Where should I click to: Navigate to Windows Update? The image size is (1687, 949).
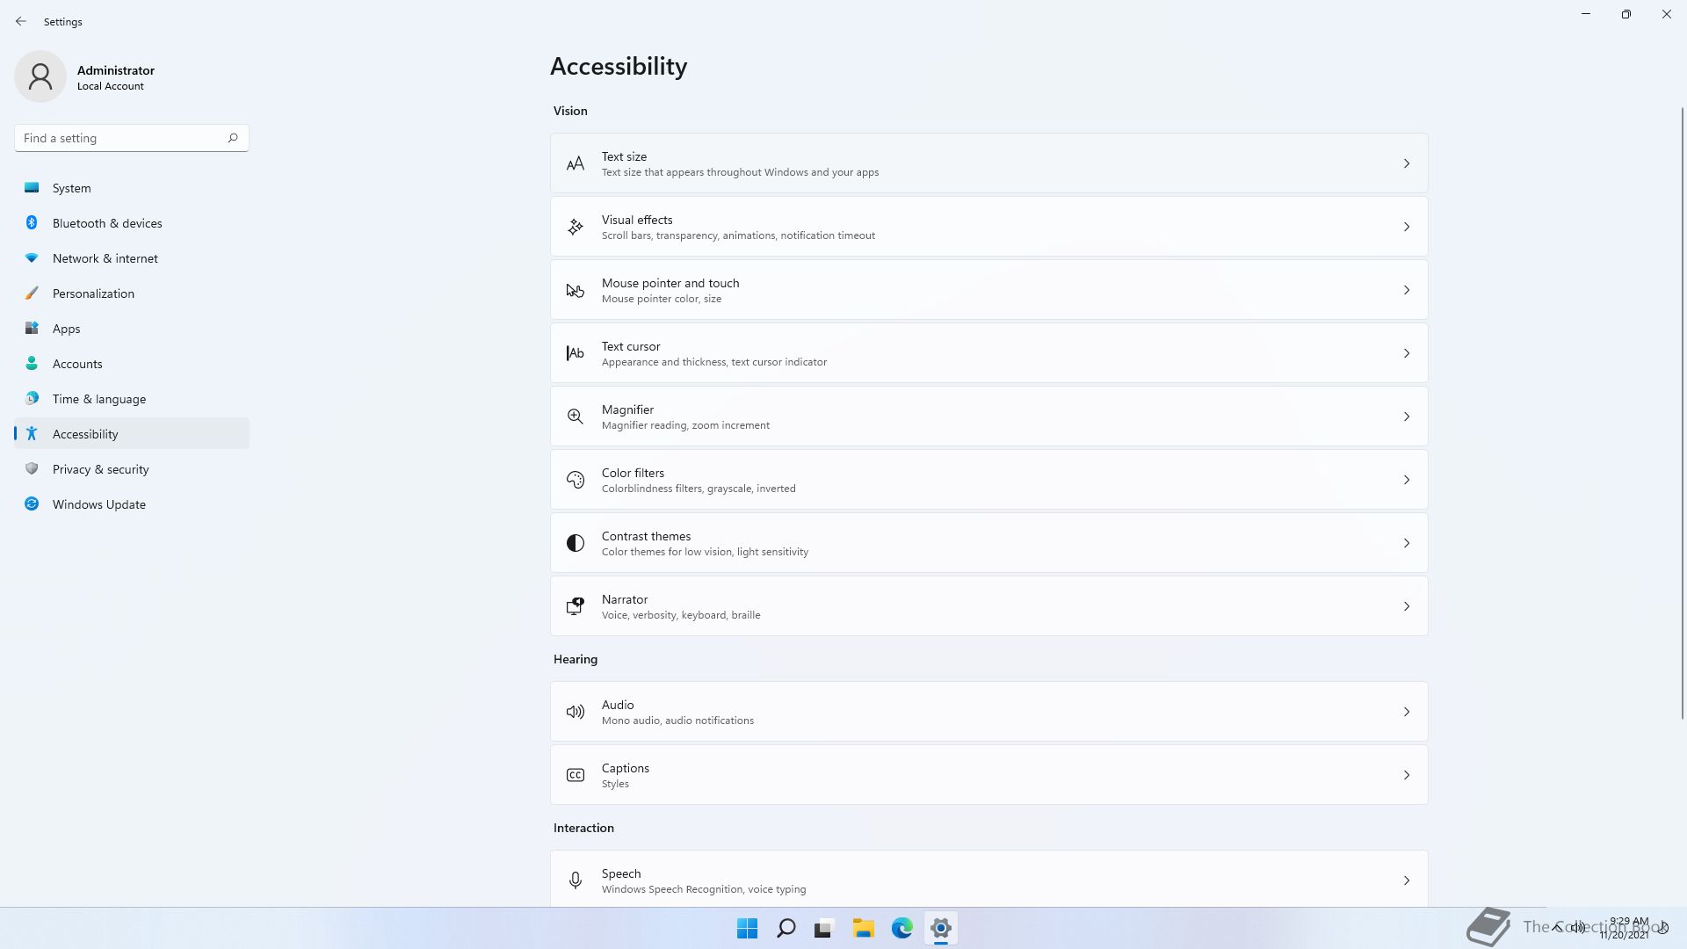pyautogui.click(x=132, y=503)
